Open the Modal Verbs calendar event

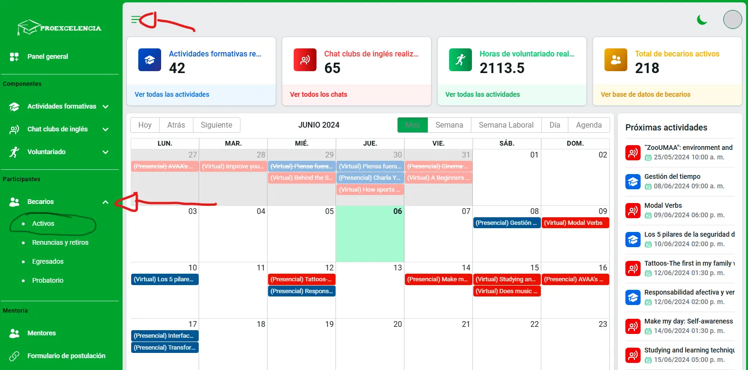tap(575, 223)
